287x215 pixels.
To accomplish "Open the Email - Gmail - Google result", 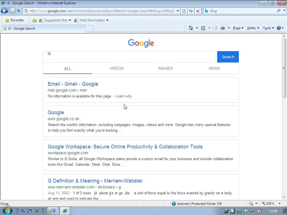I will (x=73, y=84).
